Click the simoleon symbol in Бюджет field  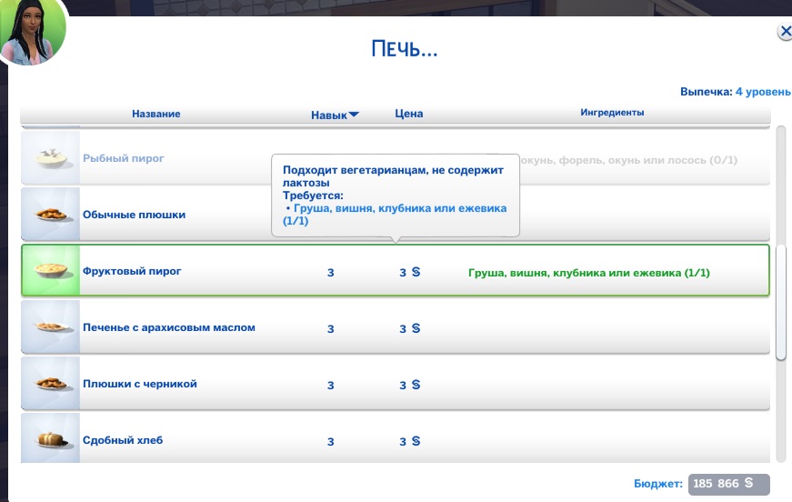click(x=749, y=484)
